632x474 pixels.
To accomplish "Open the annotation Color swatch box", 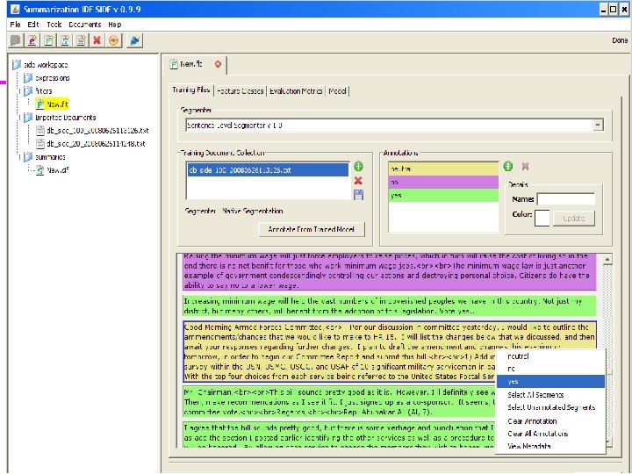I will [x=542, y=218].
